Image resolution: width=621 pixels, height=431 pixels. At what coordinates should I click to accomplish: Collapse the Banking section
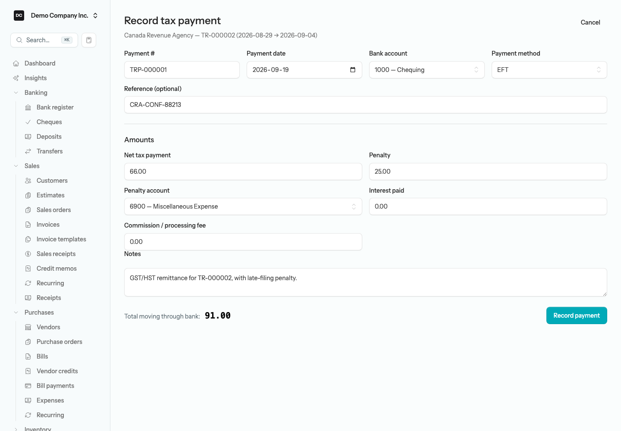16,93
